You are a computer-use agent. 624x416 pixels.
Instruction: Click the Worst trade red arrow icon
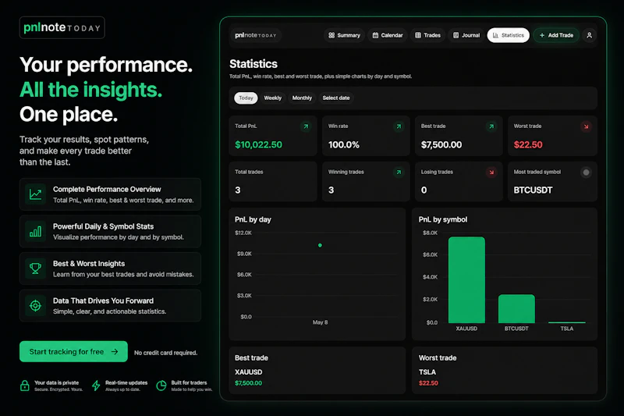pos(586,126)
